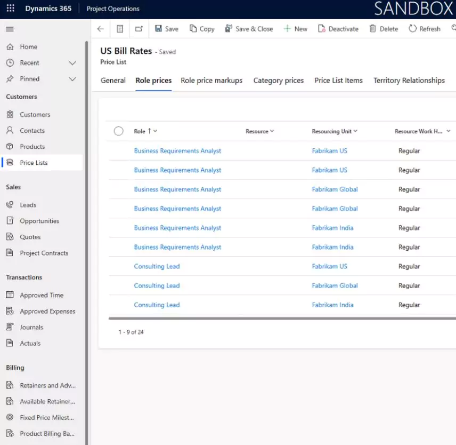Toggle the select-all rows circle checkbox

pos(119,131)
